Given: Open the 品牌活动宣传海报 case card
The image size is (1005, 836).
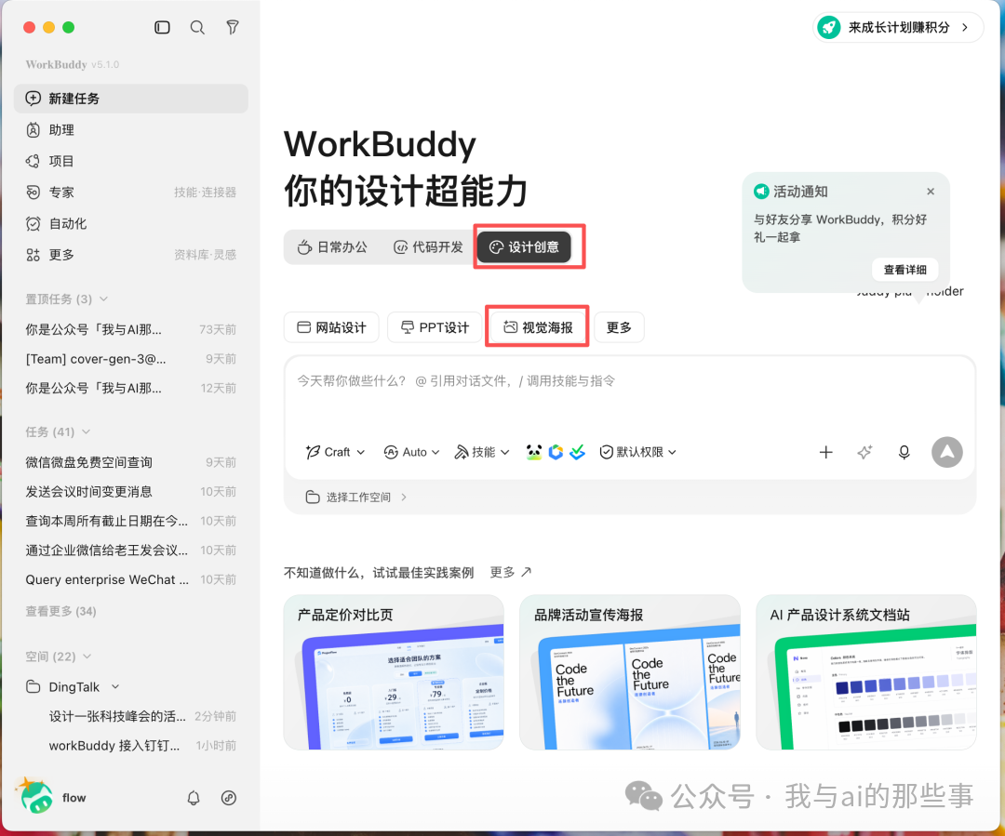Looking at the screenshot, I should pos(629,672).
